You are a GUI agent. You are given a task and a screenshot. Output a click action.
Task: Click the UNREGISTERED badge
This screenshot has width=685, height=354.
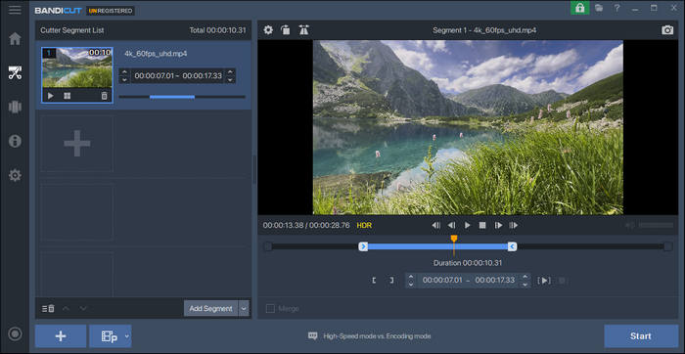pyautogui.click(x=110, y=11)
